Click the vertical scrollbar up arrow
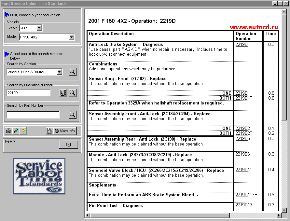 [284, 12]
